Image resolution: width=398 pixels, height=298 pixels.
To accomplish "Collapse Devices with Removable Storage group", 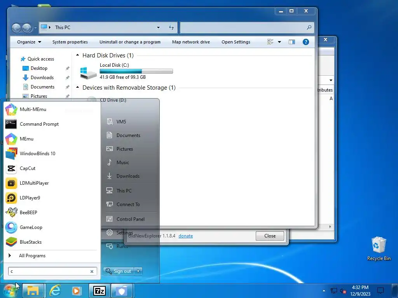I will (x=78, y=87).
